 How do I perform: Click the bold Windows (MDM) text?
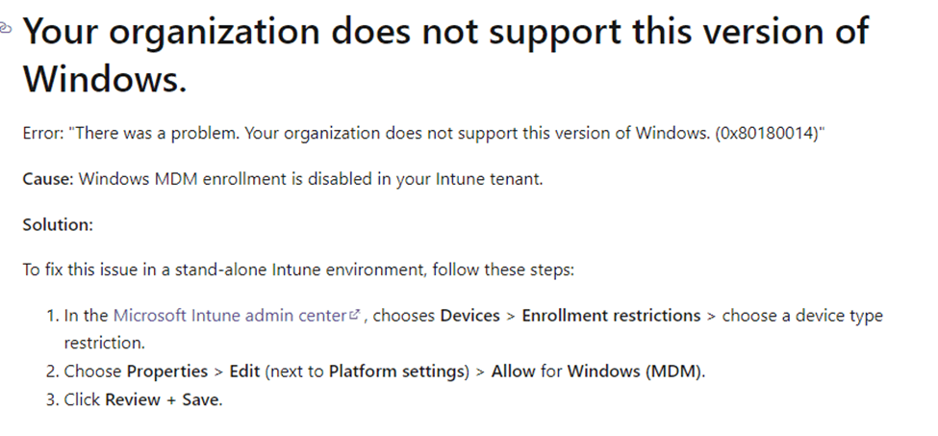[635, 371]
